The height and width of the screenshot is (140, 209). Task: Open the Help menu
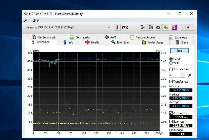pyautogui.click(x=36, y=20)
